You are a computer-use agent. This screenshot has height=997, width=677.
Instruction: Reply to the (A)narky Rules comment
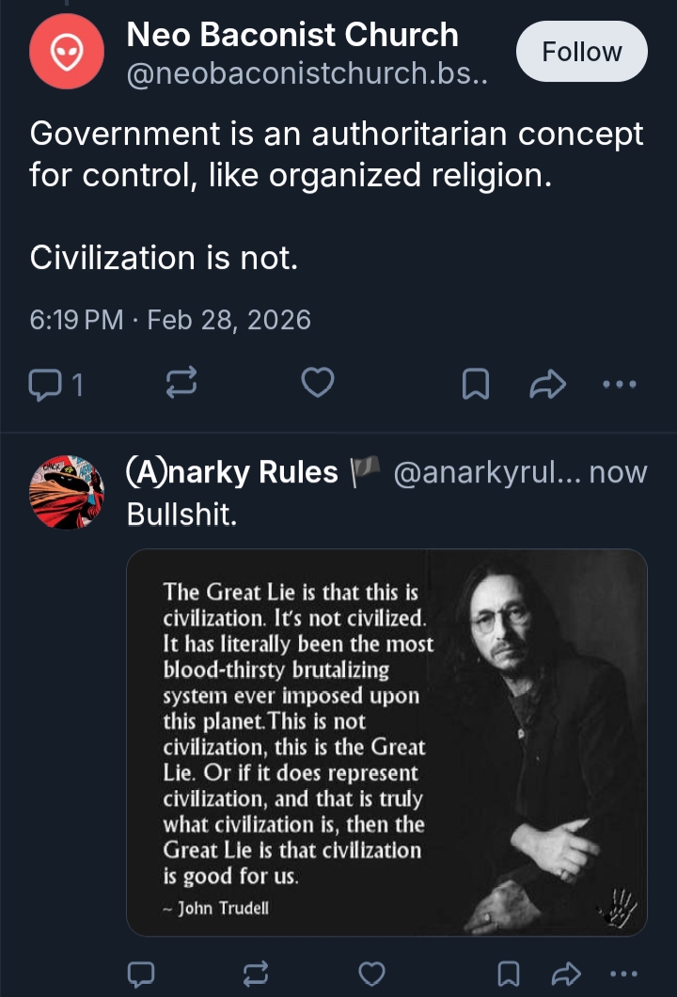click(140, 972)
